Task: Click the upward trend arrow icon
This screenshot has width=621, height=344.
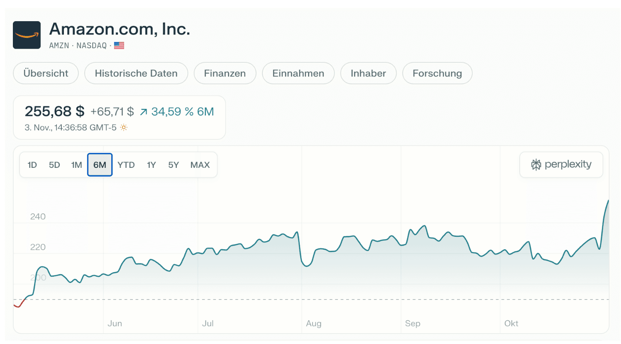Action: point(144,112)
